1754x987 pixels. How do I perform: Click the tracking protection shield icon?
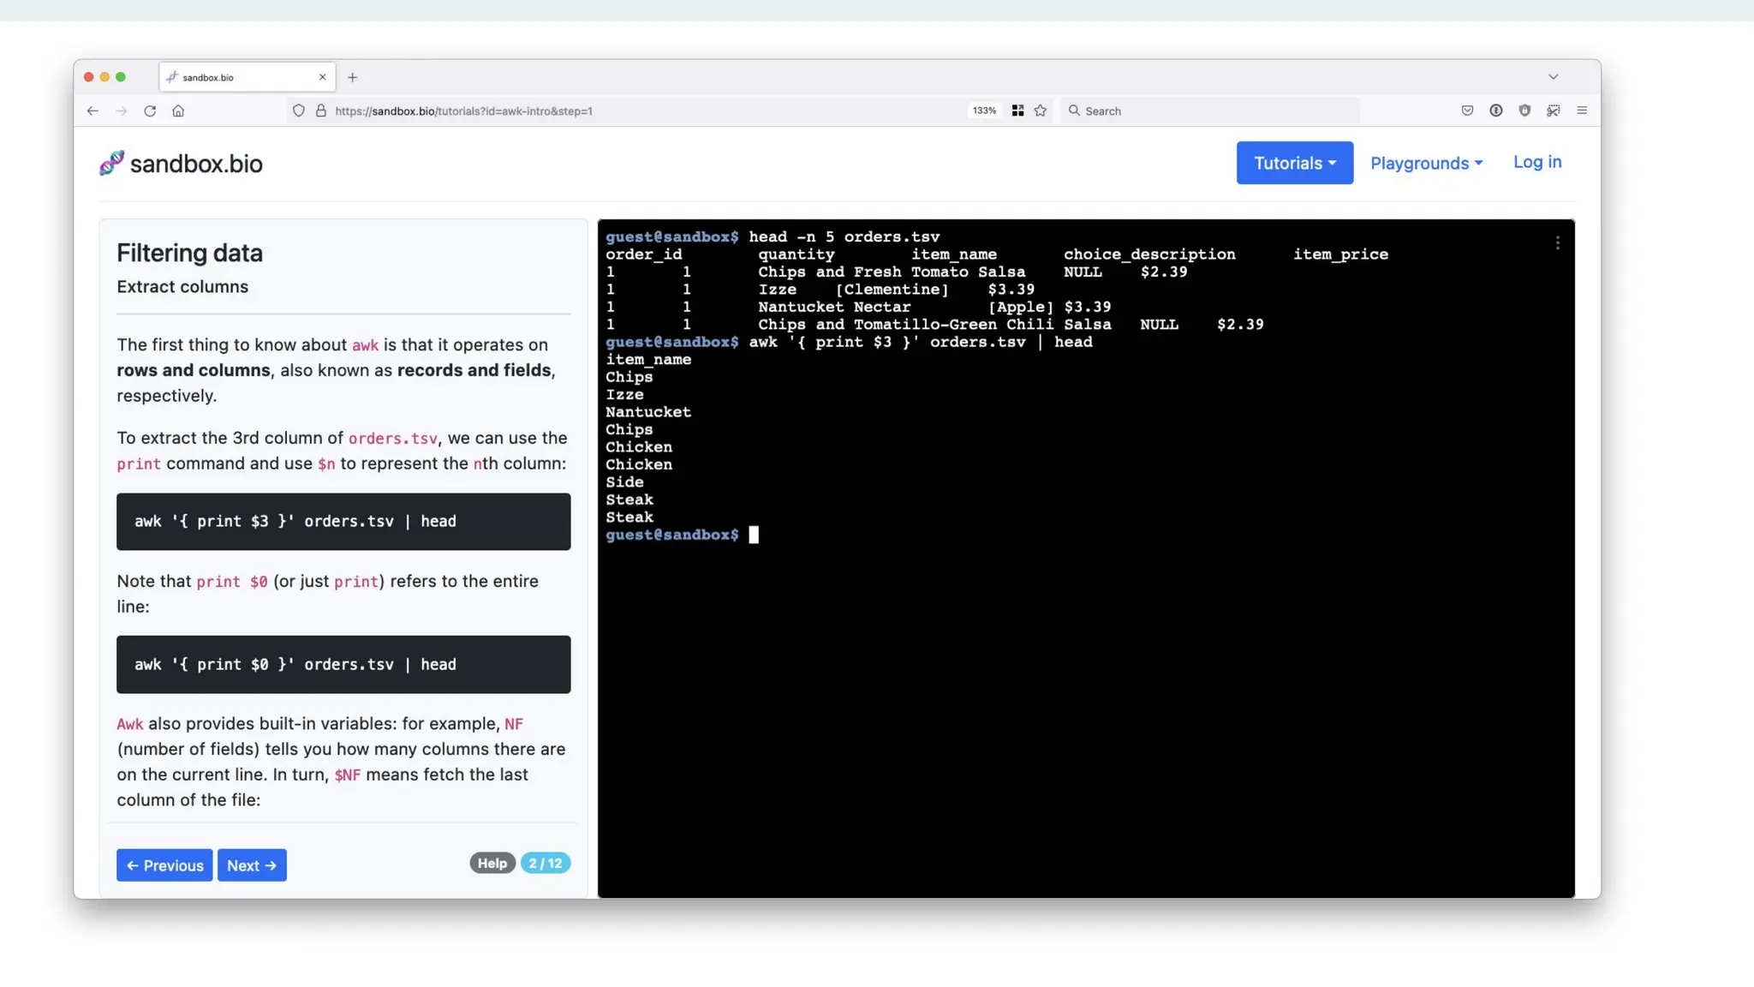coord(298,111)
